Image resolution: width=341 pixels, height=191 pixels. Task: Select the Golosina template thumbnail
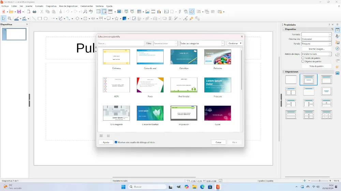[218, 57]
